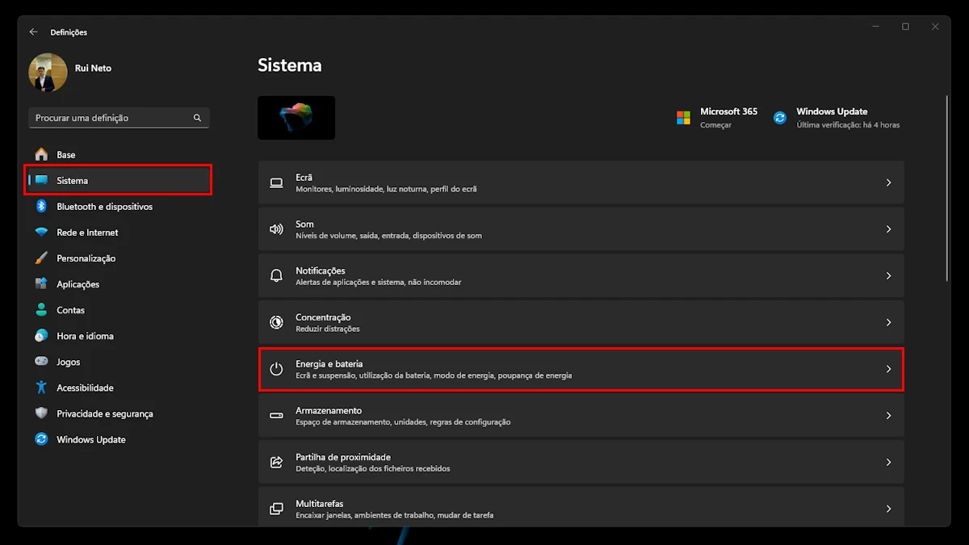The image size is (969, 545).
Task: Click the search magnifier icon
Action: click(197, 118)
